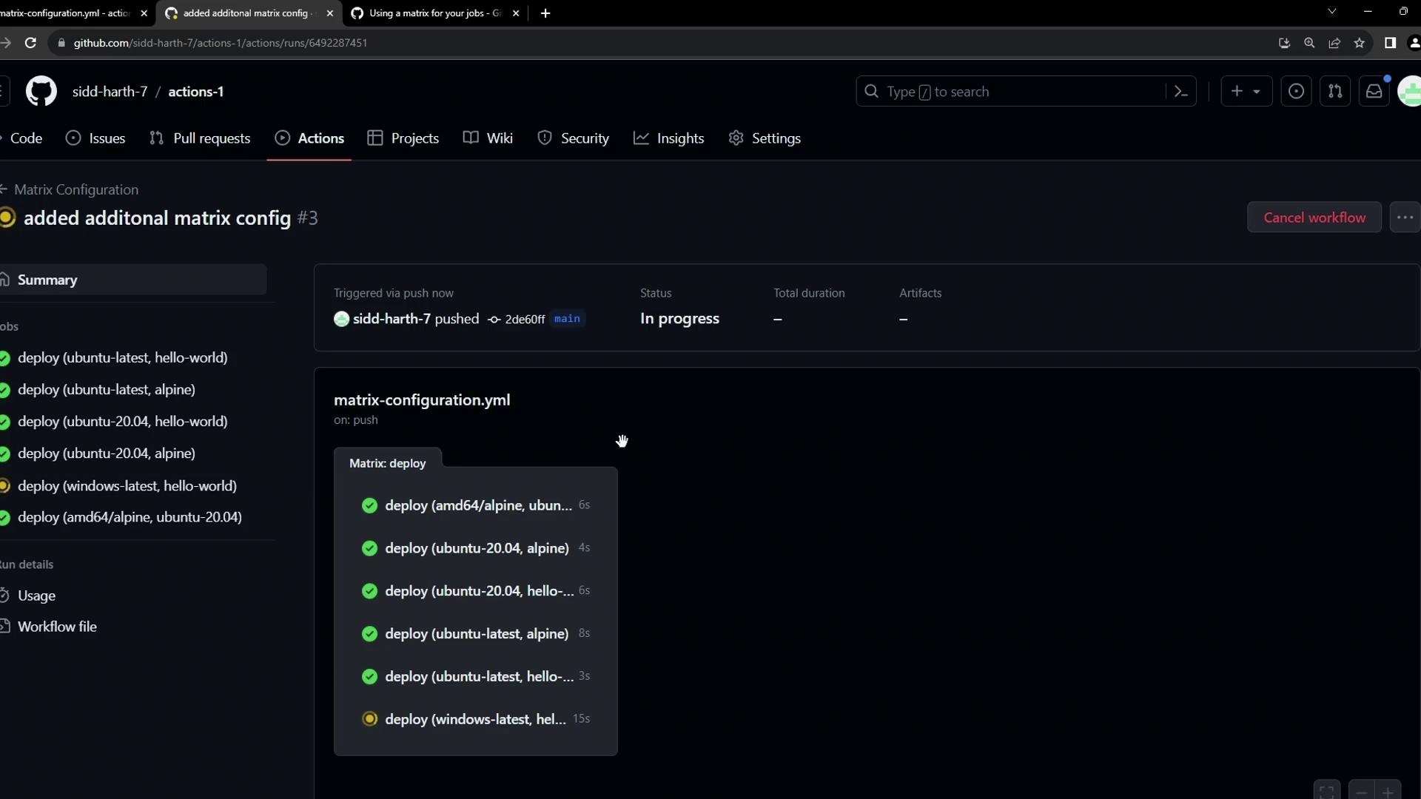
Task: Click the GitHub Octocat logo
Action: (x=41, y=92)
